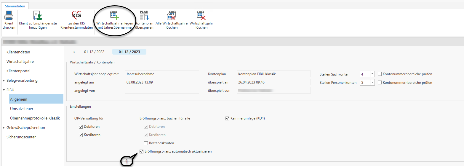The width and height of the screenshot is (464, 167).
Task: Click the Kontenplan text field
Action: coord(273,74)
